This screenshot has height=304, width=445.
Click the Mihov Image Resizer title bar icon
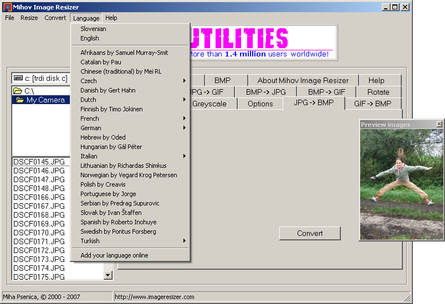click(7, 7)
